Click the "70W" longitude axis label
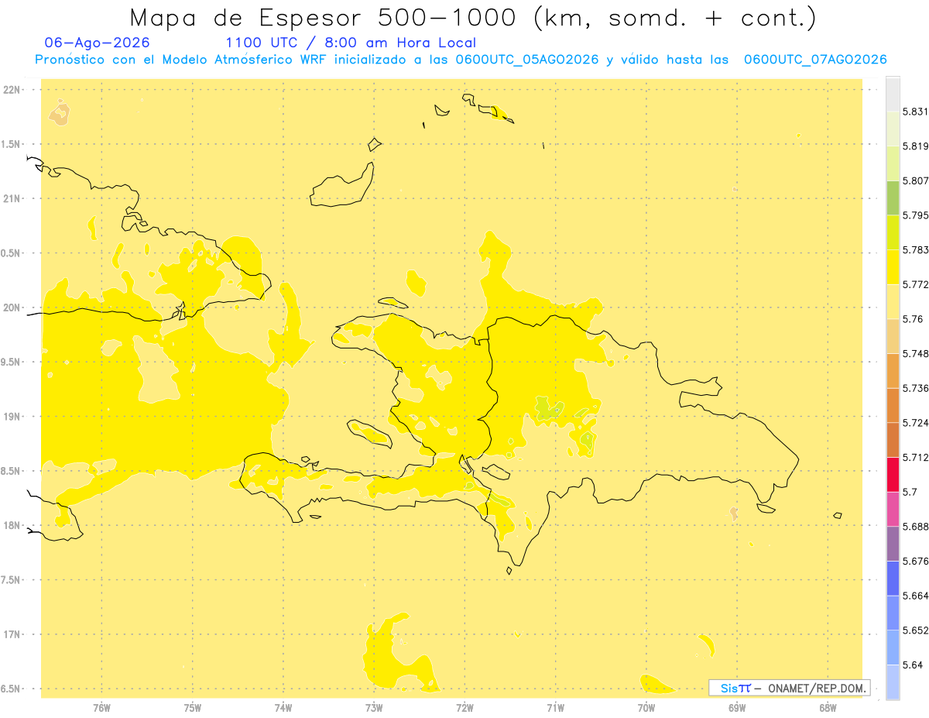This screenshot has width=929, height=718. point(646,708)
